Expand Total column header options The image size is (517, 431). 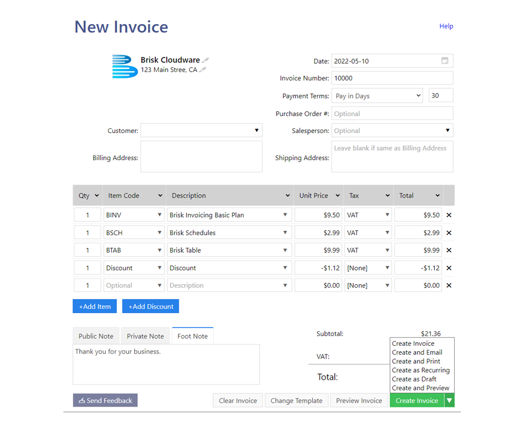click(437, 195)
